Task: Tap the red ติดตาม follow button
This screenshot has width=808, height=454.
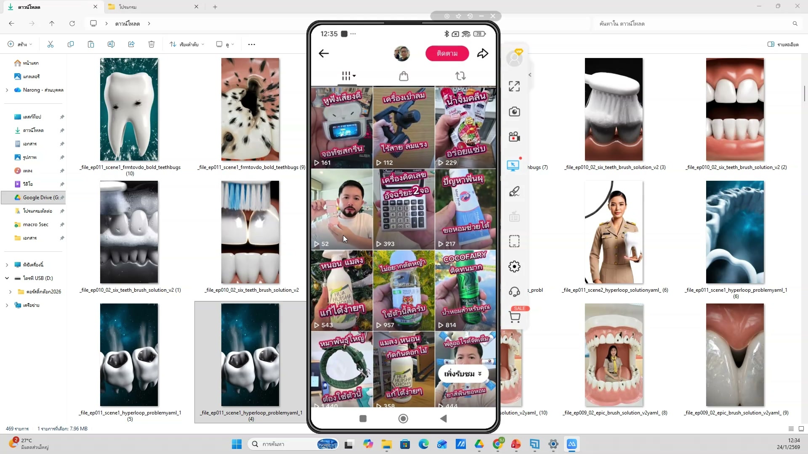Action: pos(447,53)
